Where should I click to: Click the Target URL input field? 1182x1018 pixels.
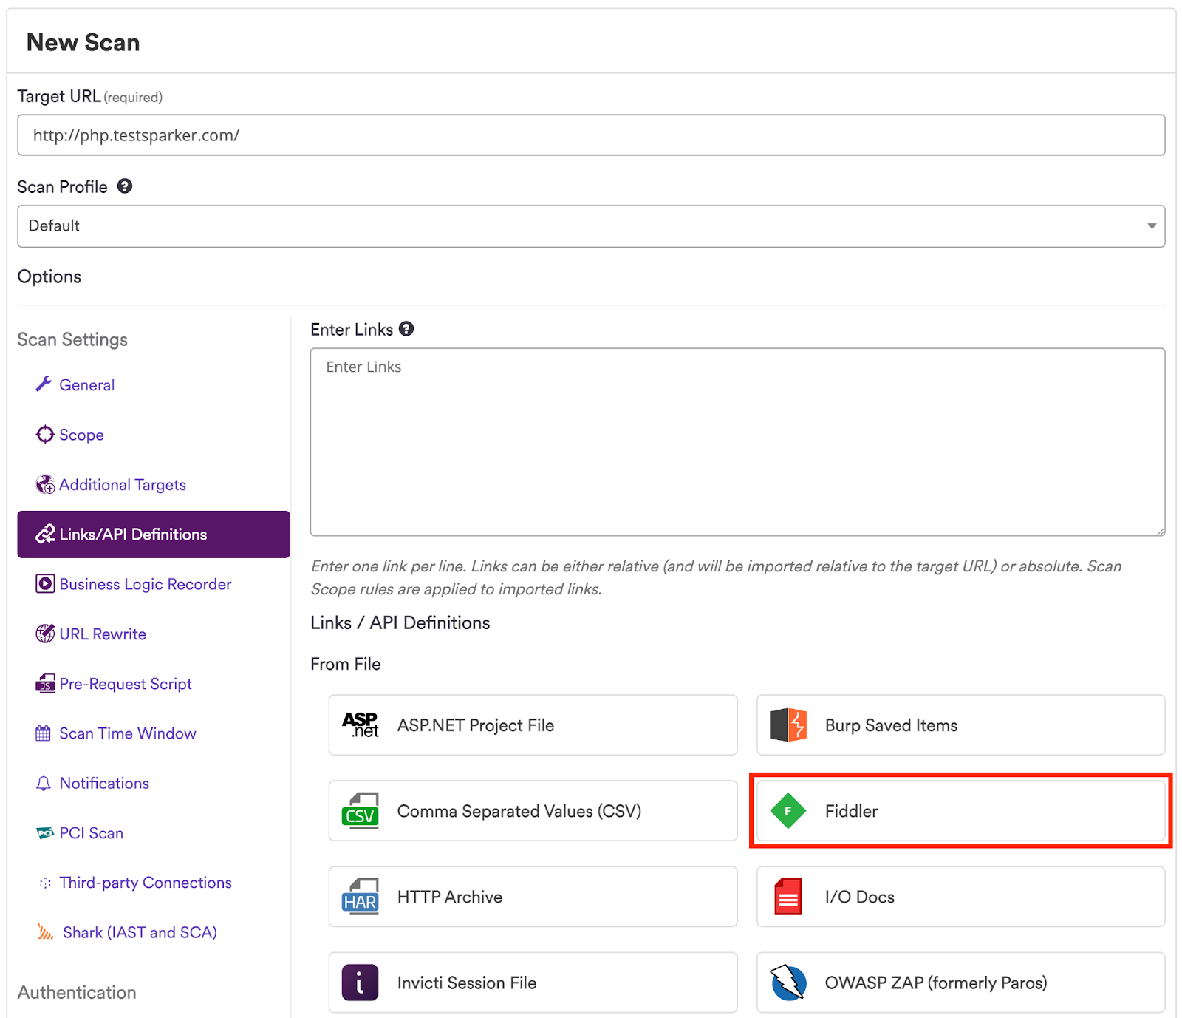(591, 135)
